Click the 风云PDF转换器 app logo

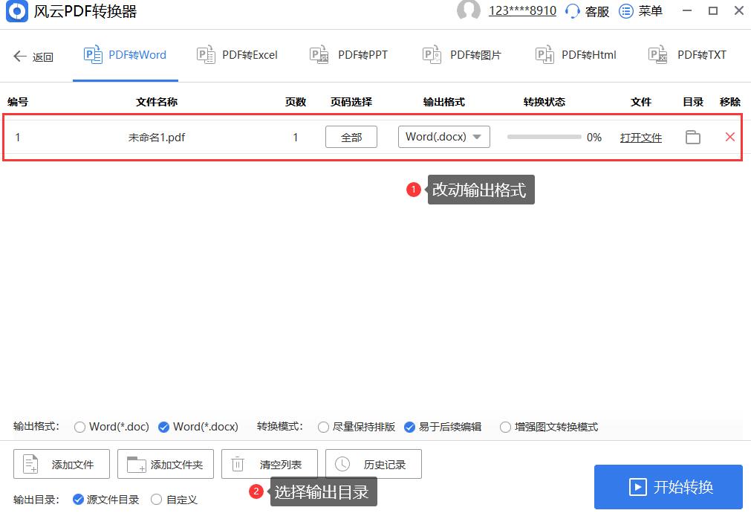[x=16, y=11]
